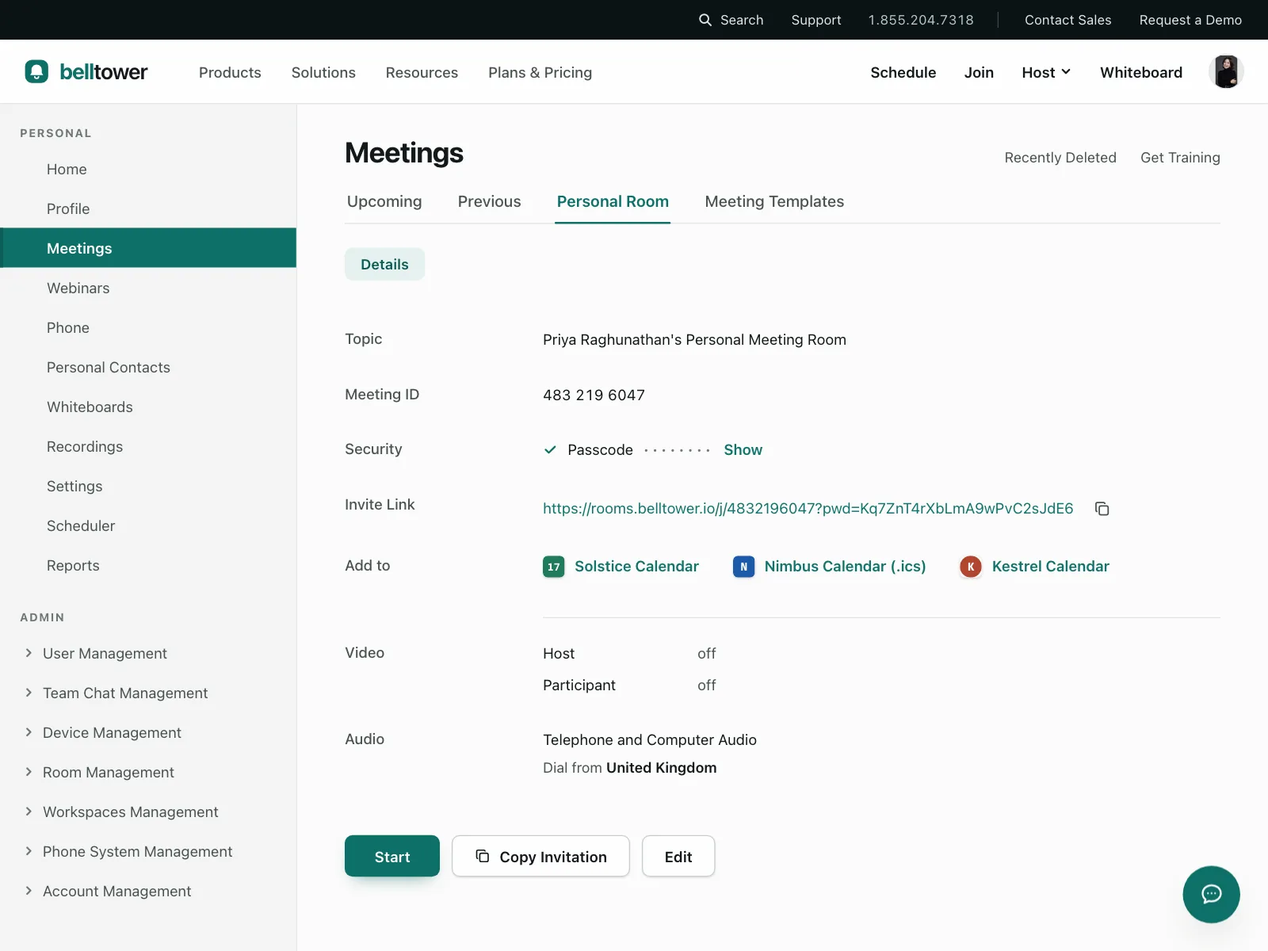Click the 'United Kingdom' dial-from text
1268x951 pixels.
click(662, 768)
